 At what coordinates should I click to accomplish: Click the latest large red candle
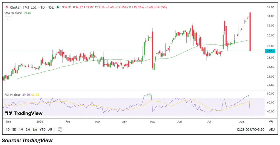pyautogui.click(x=250, y=32)
